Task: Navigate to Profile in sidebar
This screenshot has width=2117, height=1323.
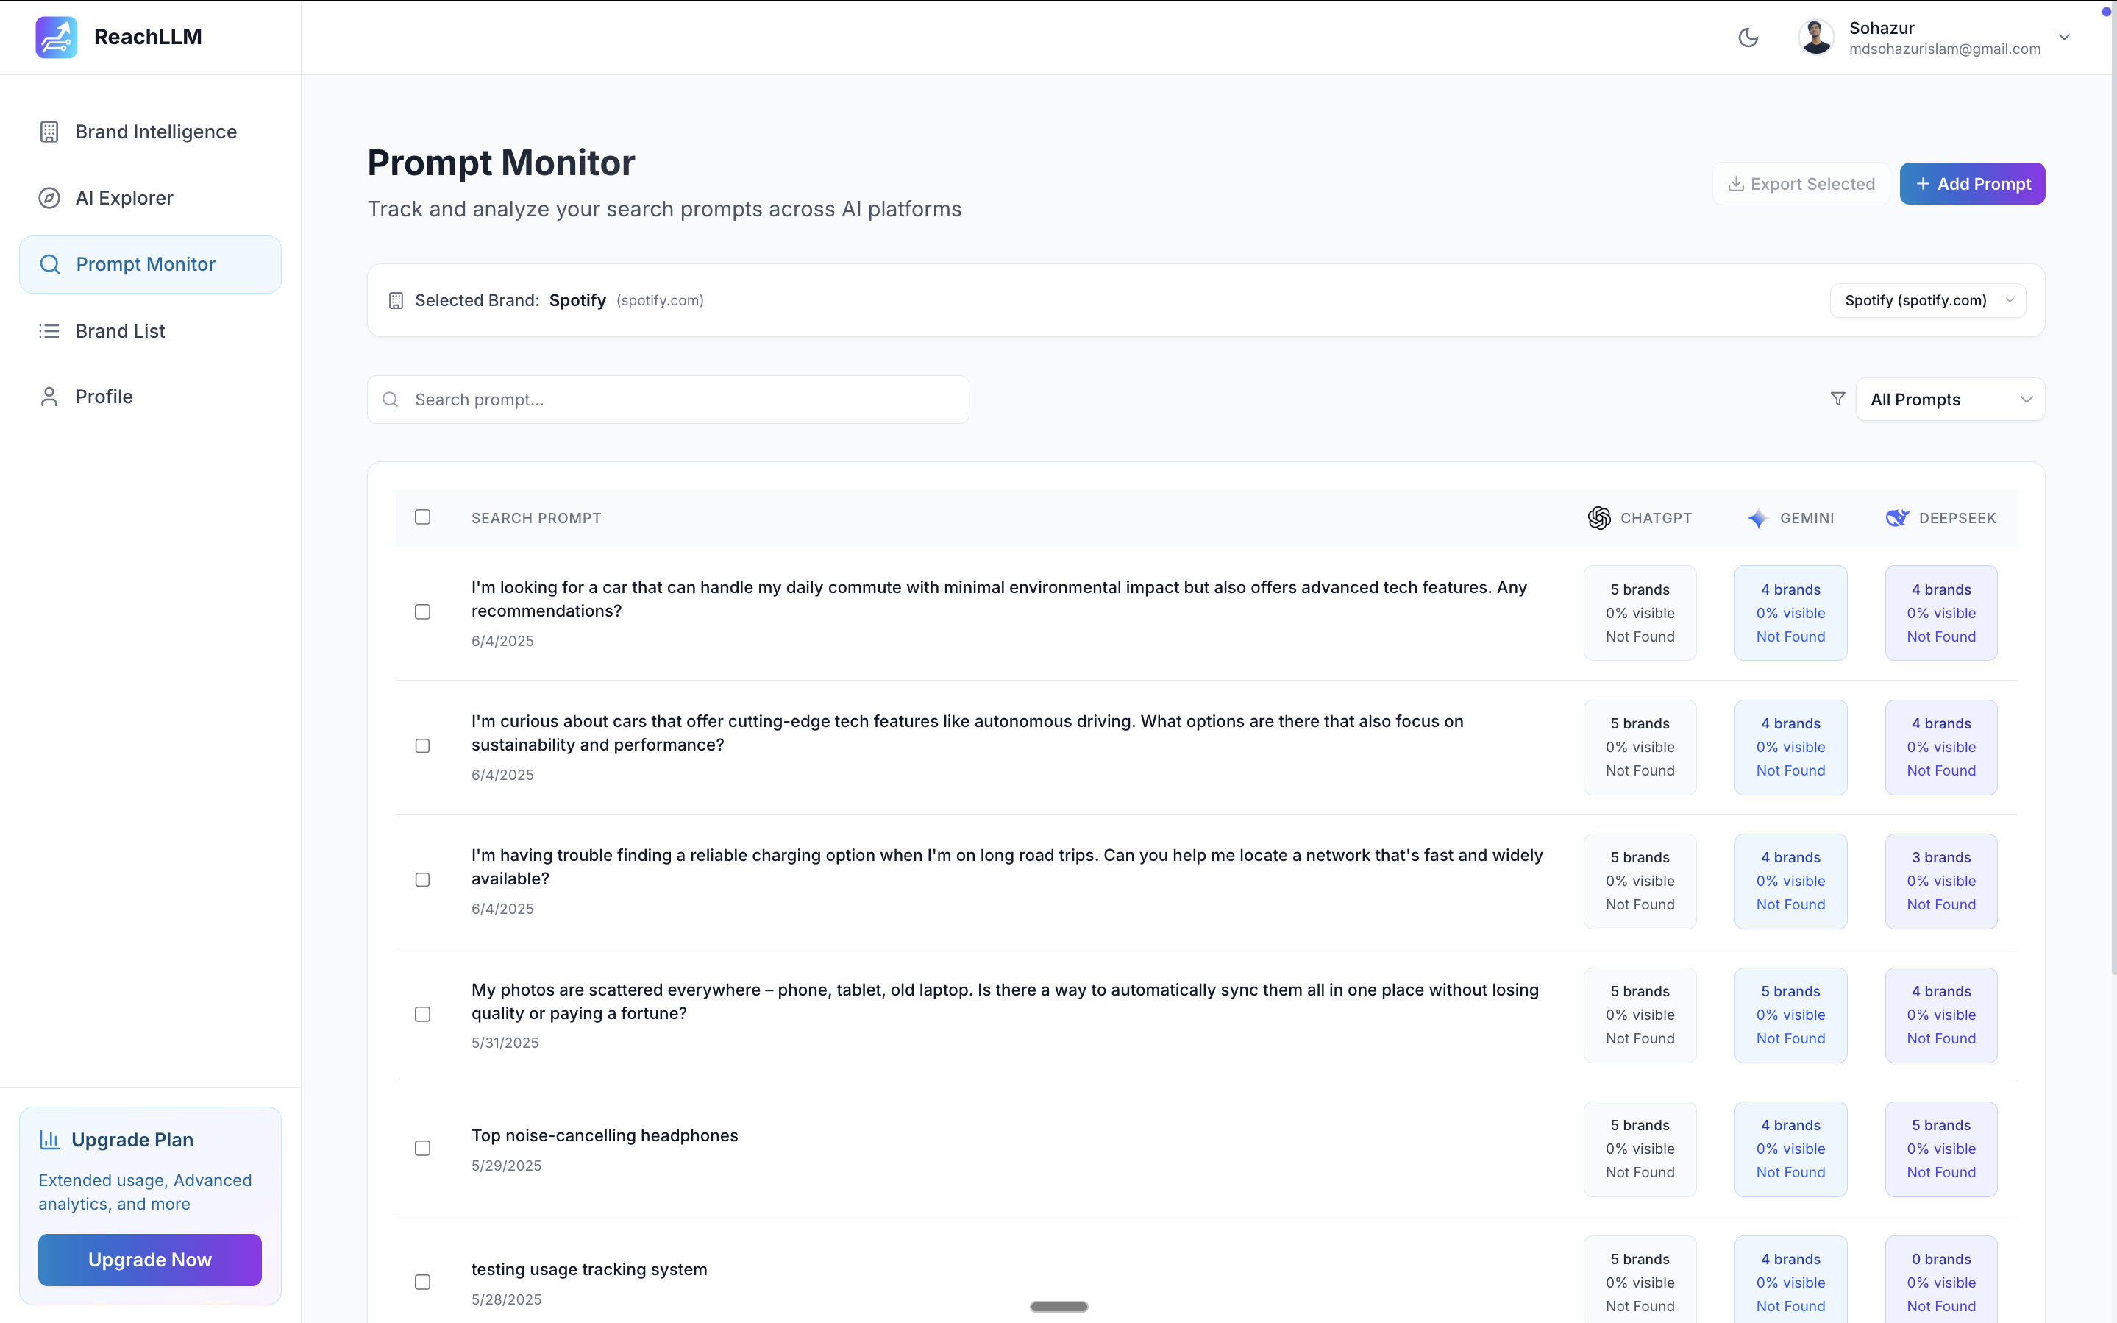Action: (x=150, y=397)
